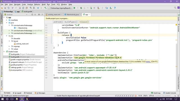The image size is (180, 101).
Task: Open the Gradle side tool window
Action: click(179, 18)
